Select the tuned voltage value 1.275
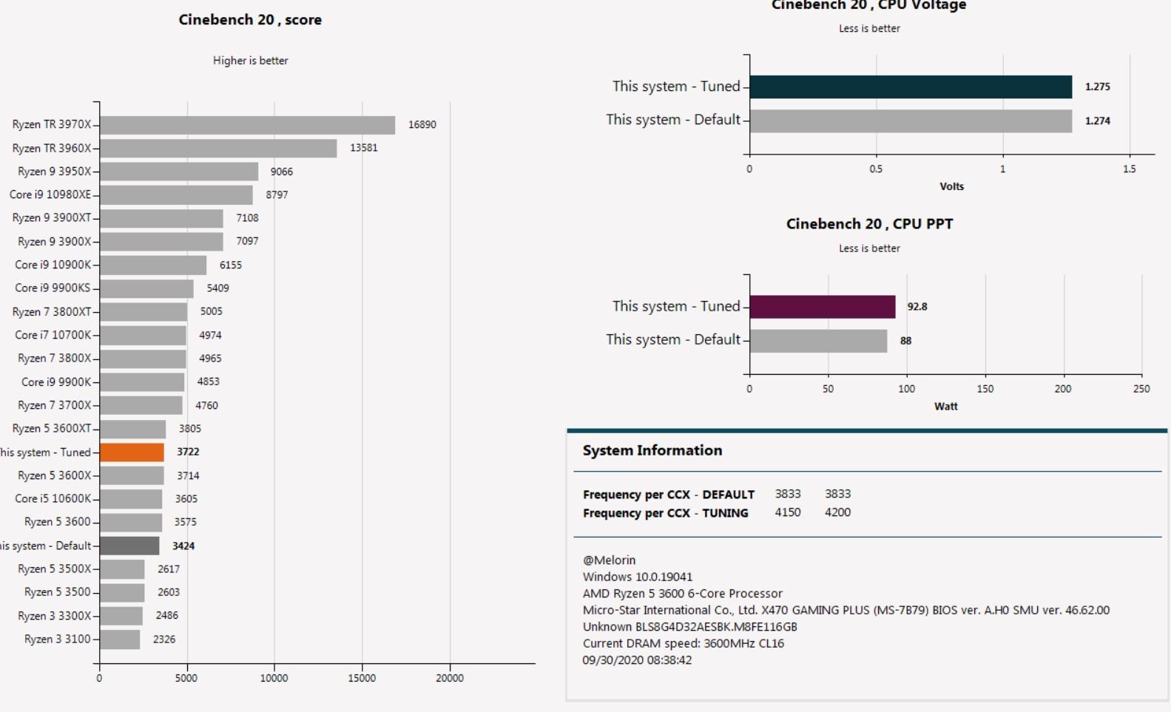Screen dimensions: 1171x712 (1098, 87)
